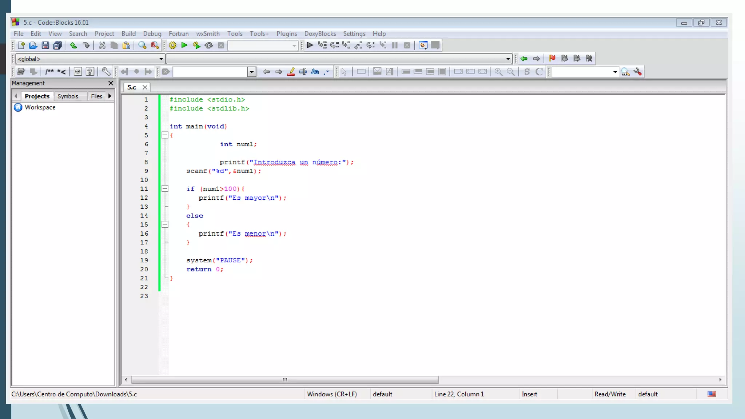Toggle bookmark with the red flag icon
Image resolution: width=745 pixels, height=419 pixels.
[552, 58]
